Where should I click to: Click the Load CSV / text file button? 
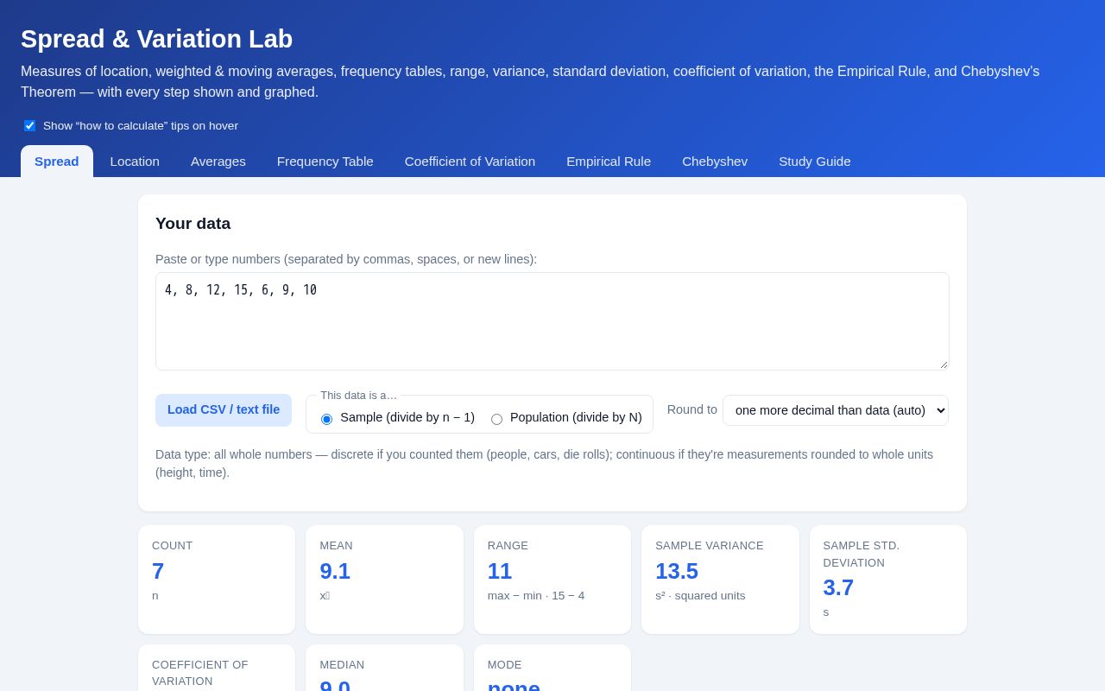224,410
